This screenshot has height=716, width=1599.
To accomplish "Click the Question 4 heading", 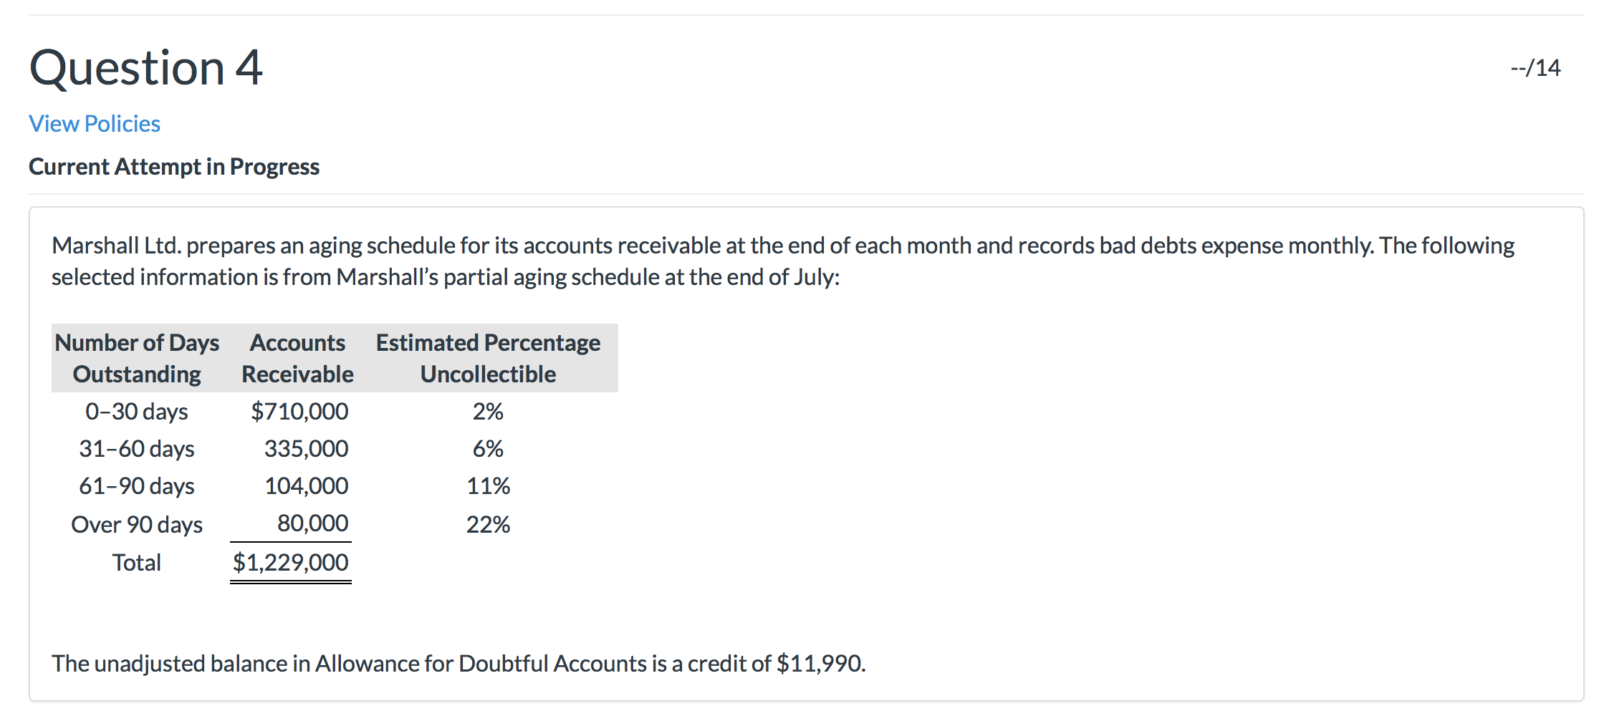I will [146, 68].
